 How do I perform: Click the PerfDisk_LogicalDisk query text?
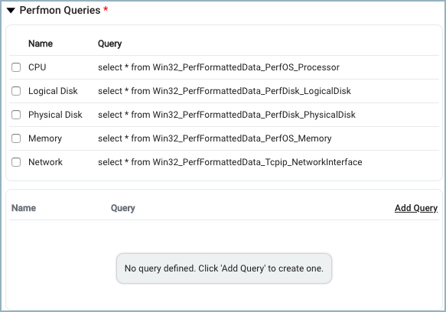224,91
